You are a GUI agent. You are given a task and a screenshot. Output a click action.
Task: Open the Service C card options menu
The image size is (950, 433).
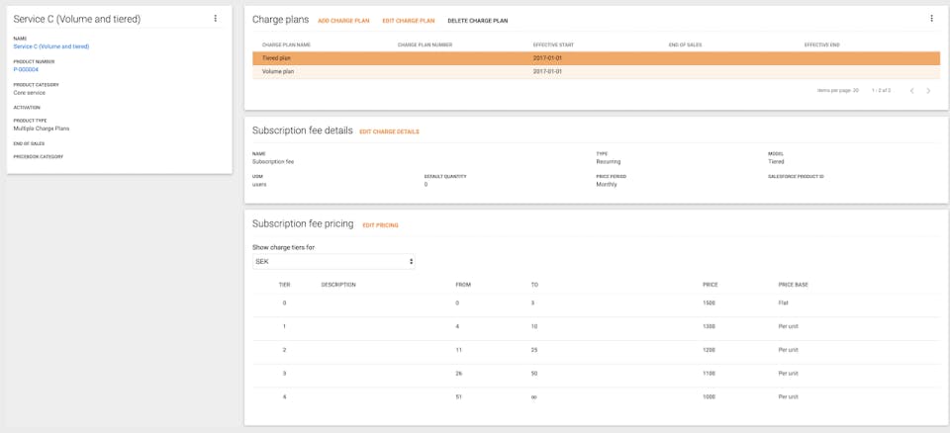click(x=216, y=19)
